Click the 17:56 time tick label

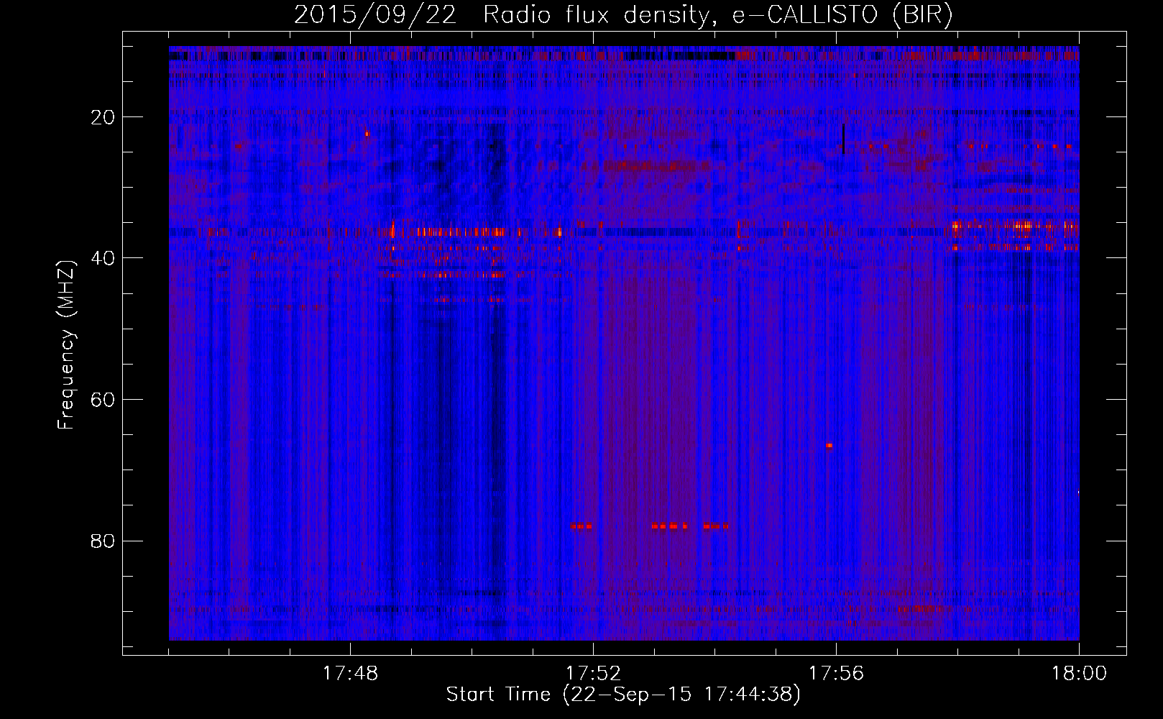tap(837, 674)
